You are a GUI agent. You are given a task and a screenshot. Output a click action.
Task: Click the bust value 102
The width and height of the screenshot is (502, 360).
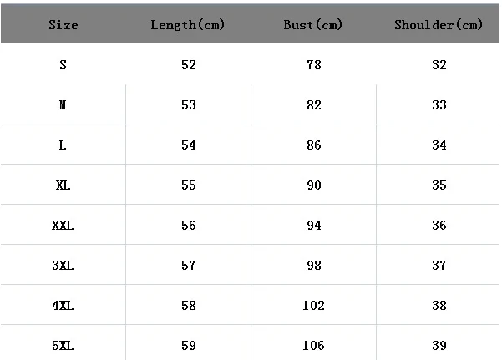[313, 305]
